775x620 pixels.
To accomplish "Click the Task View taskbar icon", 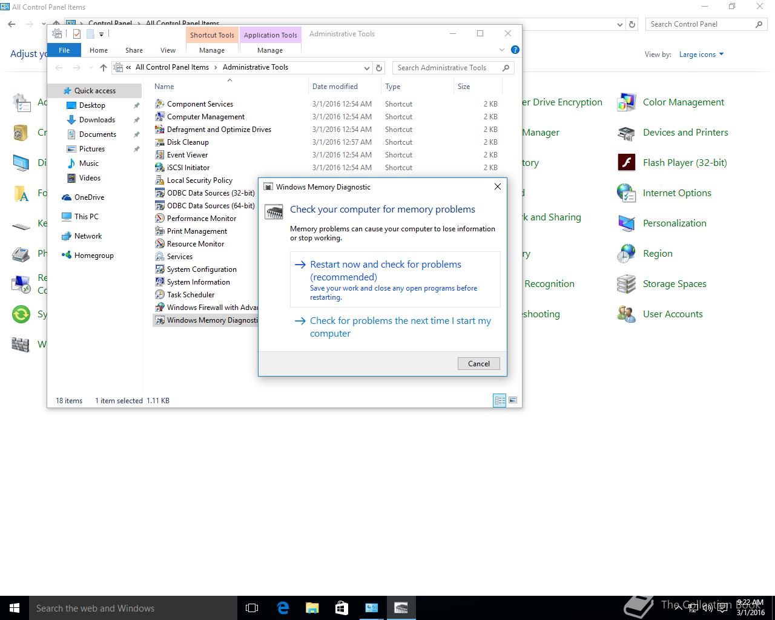I will 252,608.
